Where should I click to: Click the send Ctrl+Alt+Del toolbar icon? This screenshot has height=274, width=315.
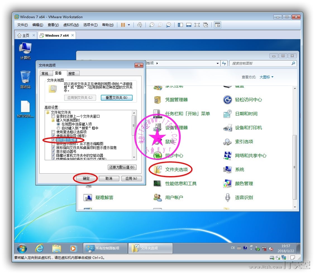[140, 25]
